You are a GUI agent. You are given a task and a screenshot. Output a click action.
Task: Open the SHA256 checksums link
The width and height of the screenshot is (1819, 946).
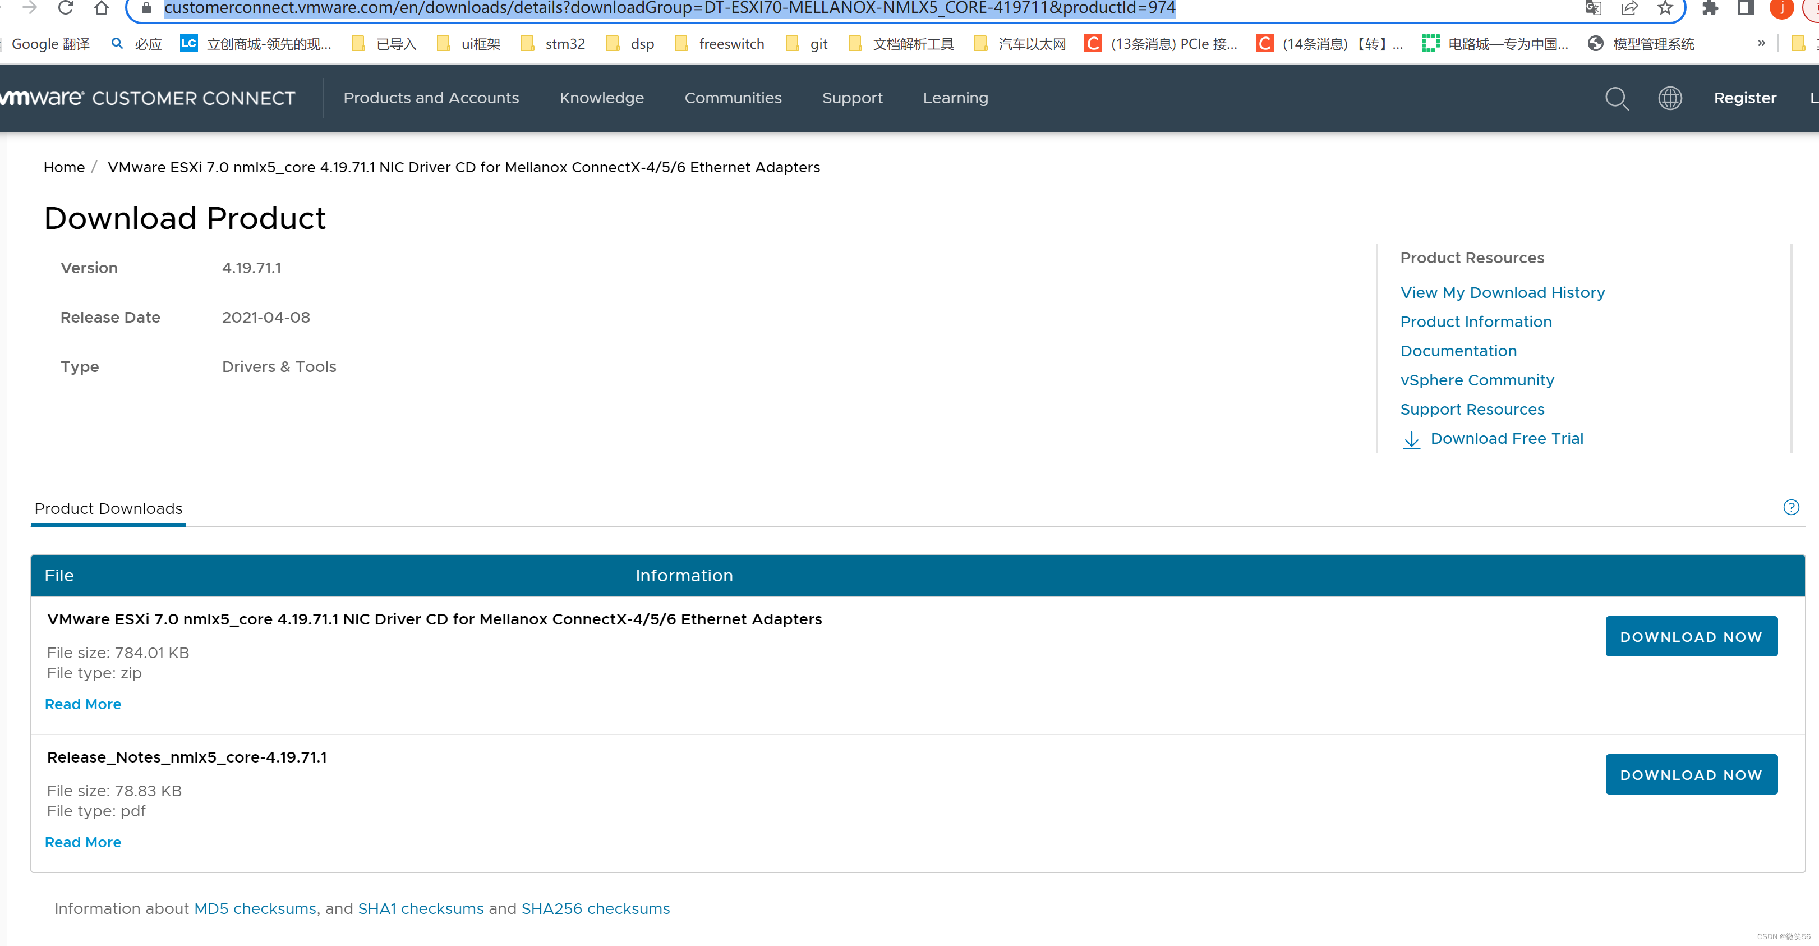595,908
